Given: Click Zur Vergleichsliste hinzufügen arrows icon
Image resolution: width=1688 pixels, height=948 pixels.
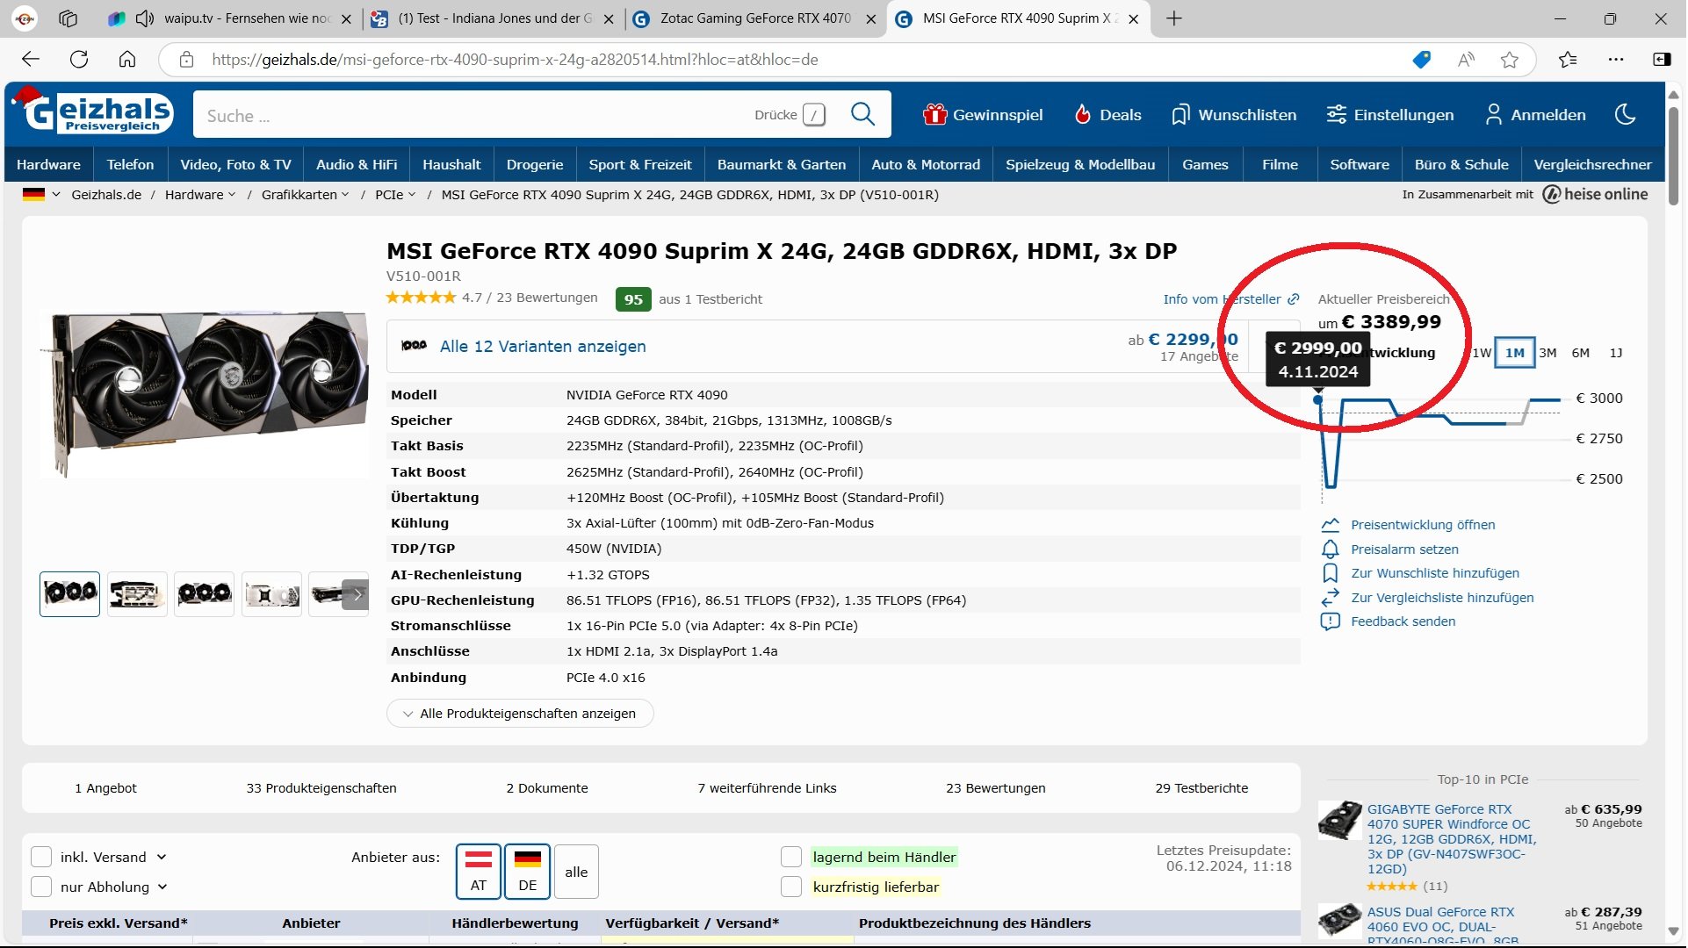Looking at the screenshot, I should (1331, 598).
